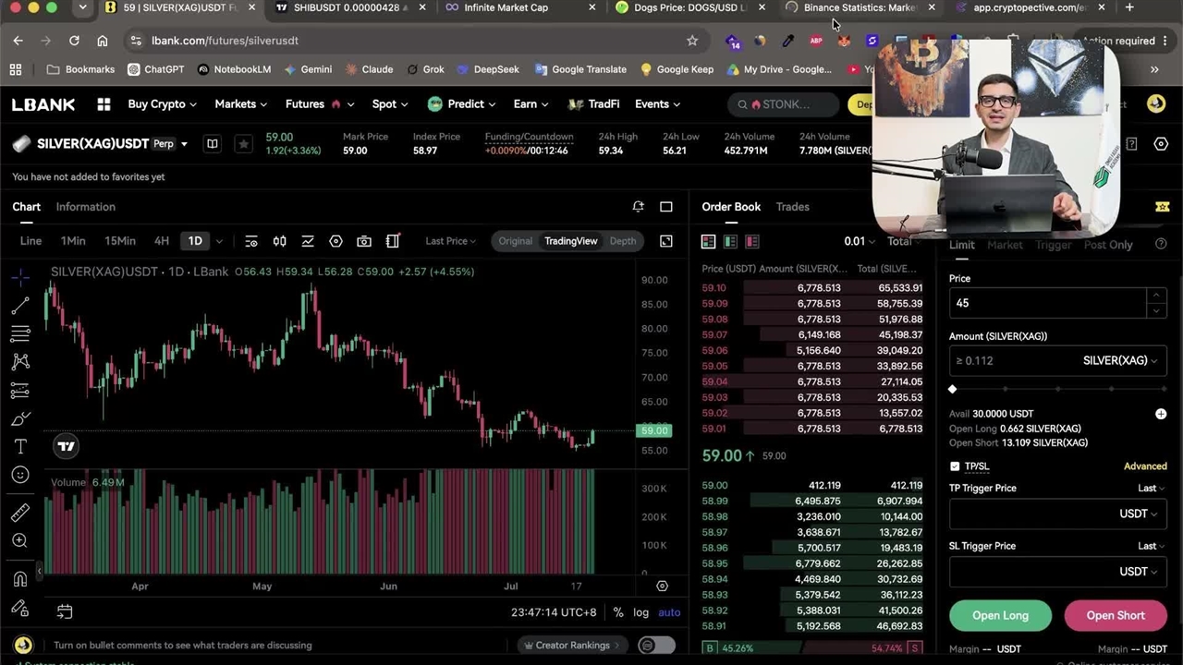The image size is (1183, 665).
Task: Toggle auto price scale
Action: tap(669, 612)
